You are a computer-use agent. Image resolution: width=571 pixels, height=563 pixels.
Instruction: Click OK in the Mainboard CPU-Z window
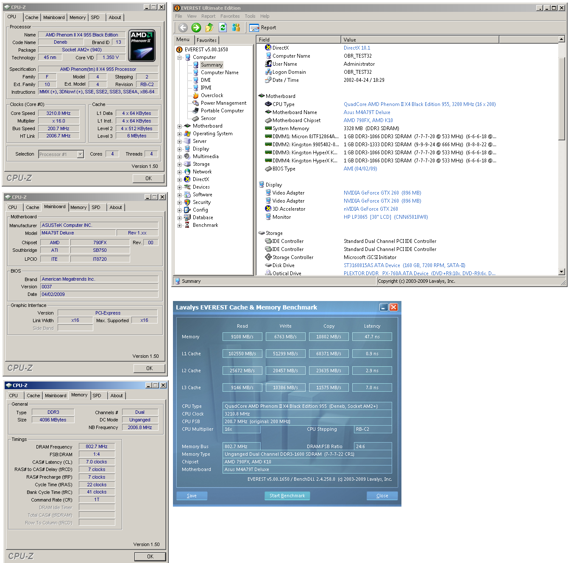[x=149, y=368]
